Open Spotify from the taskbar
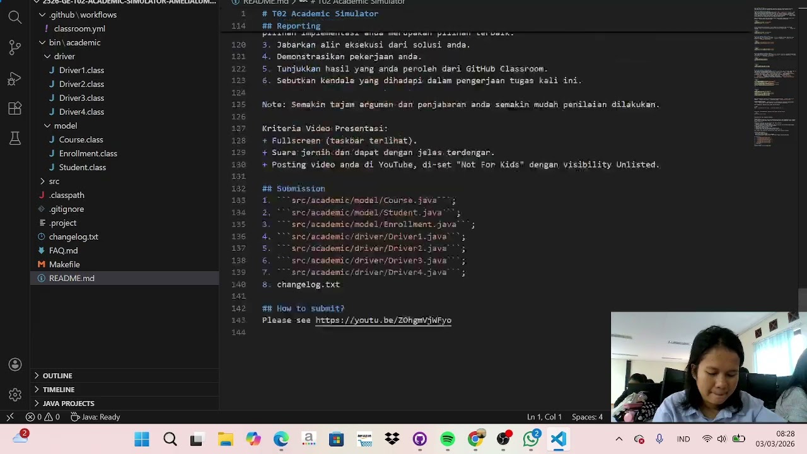The width and height of the screenshot is (807, 454). coord(448,439)
